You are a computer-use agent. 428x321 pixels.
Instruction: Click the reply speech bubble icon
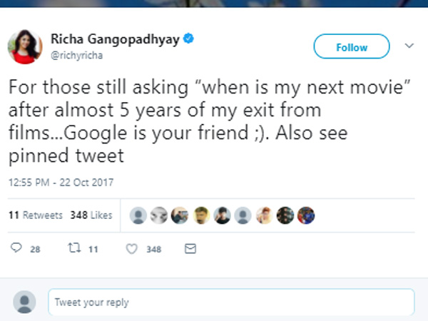[x=16, y=249]
